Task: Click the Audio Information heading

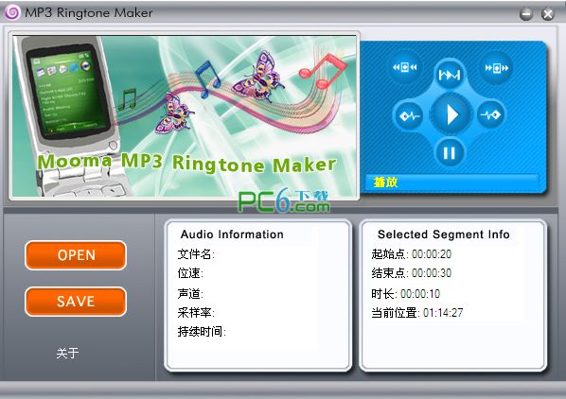Action: click(232, 234)
